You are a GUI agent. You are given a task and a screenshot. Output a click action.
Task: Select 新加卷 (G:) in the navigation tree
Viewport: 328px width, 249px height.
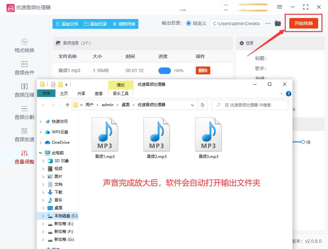[x=64, y=239]
